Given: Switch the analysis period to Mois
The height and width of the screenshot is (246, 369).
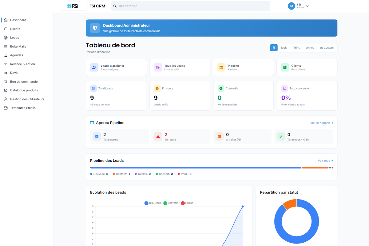Looking at the screenshot, I should pyautogui.click(x=284, y=48).
